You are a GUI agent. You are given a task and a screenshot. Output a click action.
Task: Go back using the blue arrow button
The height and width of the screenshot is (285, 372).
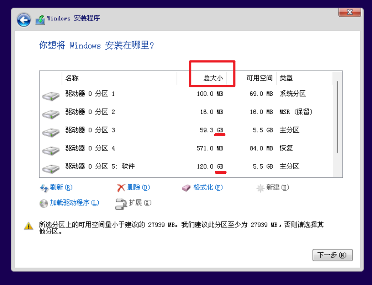(x=24, y=20)
